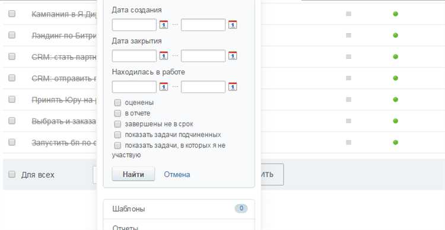This screenshot has width=445, height=230.
Task: Click the Шаблоны counter badge showing 0
Action: [x=241, y=209]
